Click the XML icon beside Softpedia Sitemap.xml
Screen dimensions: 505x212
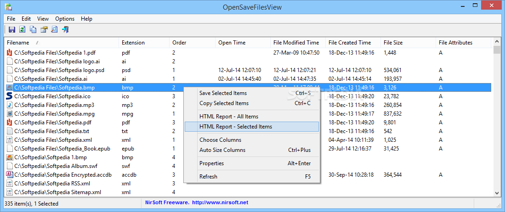[x=10, y=192]
